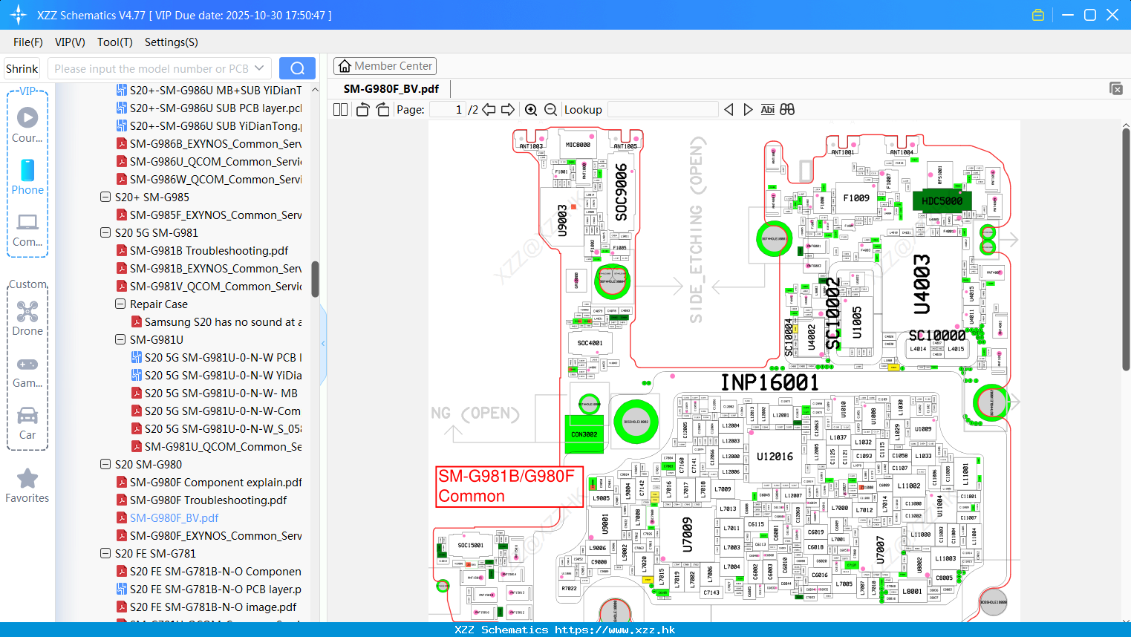Zoom in on the PDF
Viewport: 1131px width, 637px height.
point(531,110)
